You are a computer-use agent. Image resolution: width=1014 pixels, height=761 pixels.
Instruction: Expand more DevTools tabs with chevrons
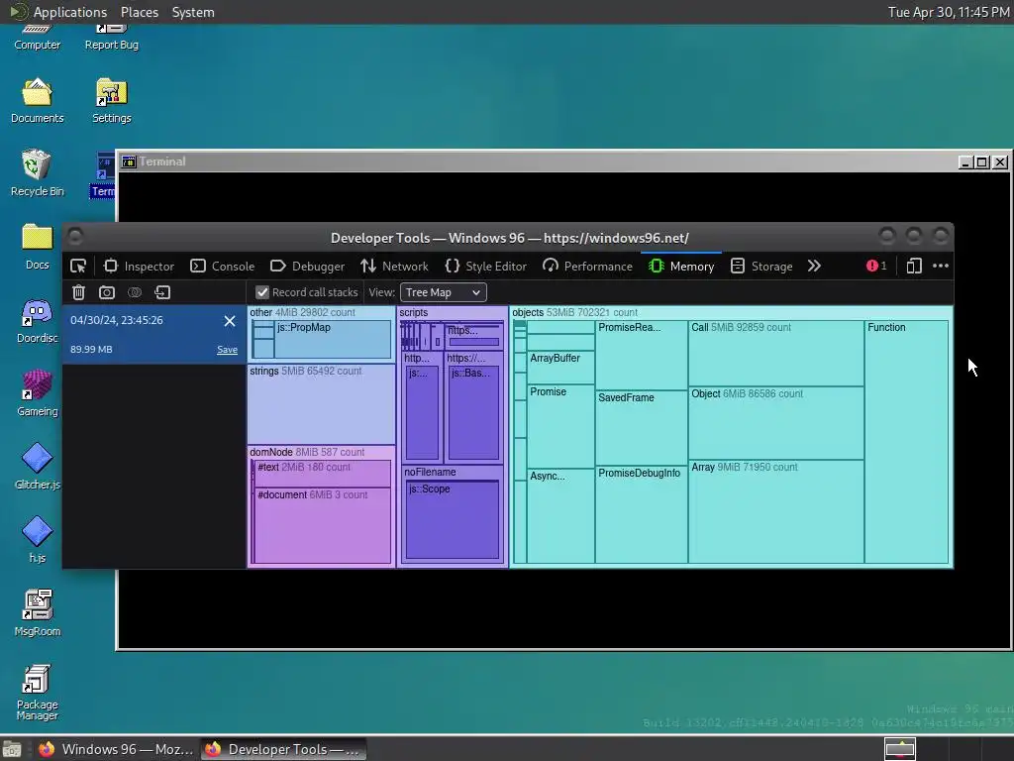814,266
